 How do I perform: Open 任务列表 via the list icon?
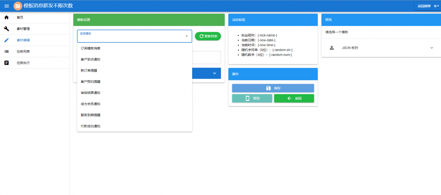click(x=6, y=51)
